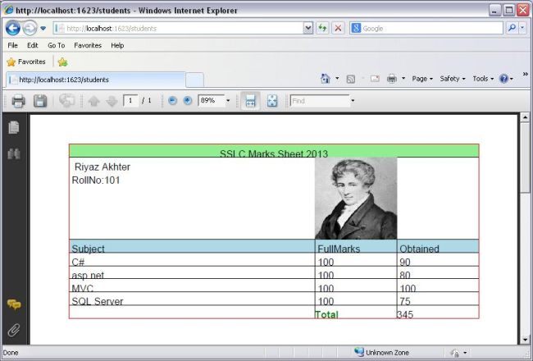Expand the address bar history dropdown
This screenshot has width=533, height=361.
point(308,28)
